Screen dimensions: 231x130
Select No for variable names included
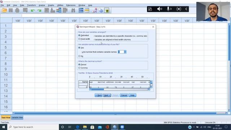pyautogui.click(x=79, y=56)
